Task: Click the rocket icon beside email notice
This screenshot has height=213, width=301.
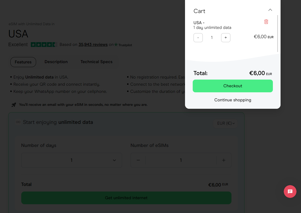Action: (14, 105)
